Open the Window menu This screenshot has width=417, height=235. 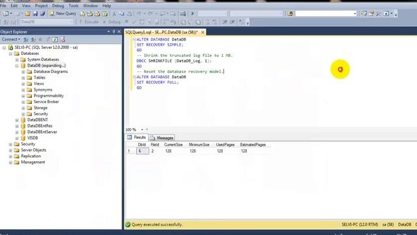point(91,6)
